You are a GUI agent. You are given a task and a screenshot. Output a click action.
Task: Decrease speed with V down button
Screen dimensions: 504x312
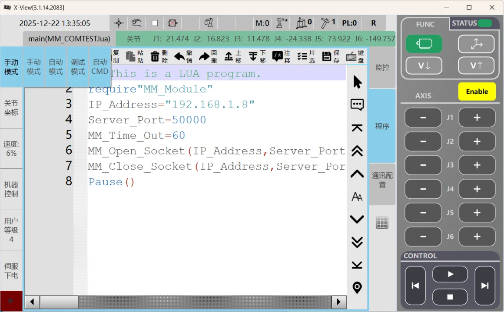point(424,66)
